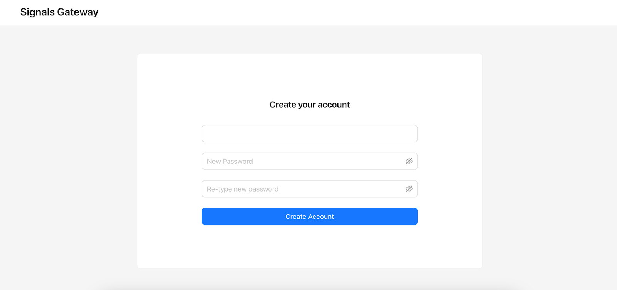
Task: Focus the New Password input field
Action: point(310,161)
